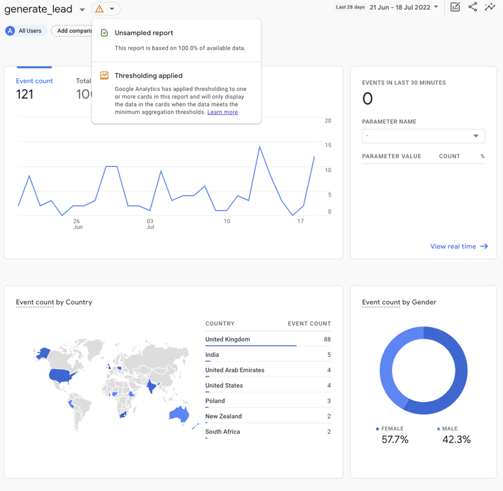Screen dimensions: 503x491
Task: Click the generate_lead page title
Action: click(39, 9)
